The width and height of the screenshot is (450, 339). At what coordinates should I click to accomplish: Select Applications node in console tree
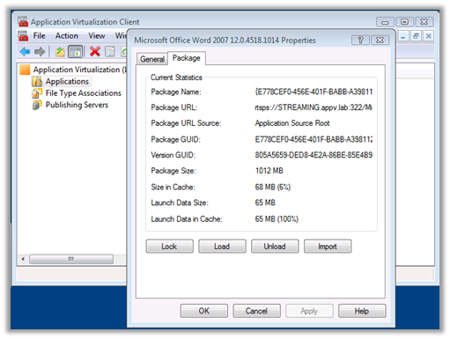[x=67, y=81]
